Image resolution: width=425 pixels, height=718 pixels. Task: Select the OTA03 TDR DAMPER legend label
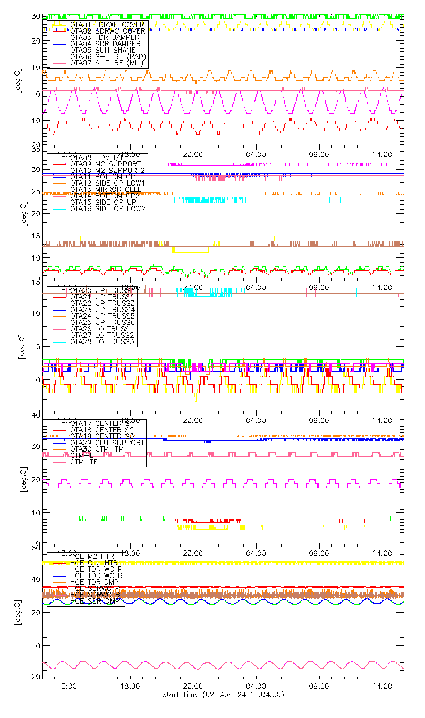pyautogui.click(x=105, y=37)
